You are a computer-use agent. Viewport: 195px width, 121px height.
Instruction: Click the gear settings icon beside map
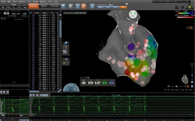coord(66,43)
